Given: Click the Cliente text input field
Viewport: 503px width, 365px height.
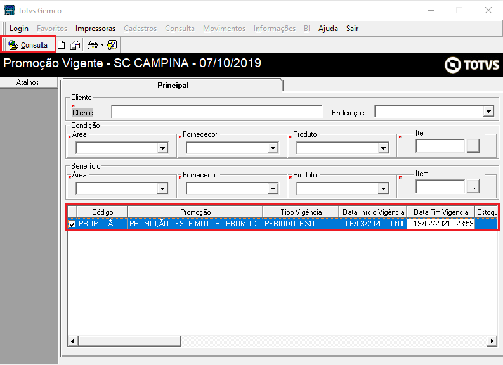Looking at the screenshot, I should [216, 112].
